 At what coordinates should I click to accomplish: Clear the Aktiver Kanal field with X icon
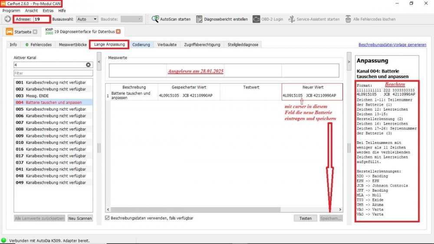(88, 65)
